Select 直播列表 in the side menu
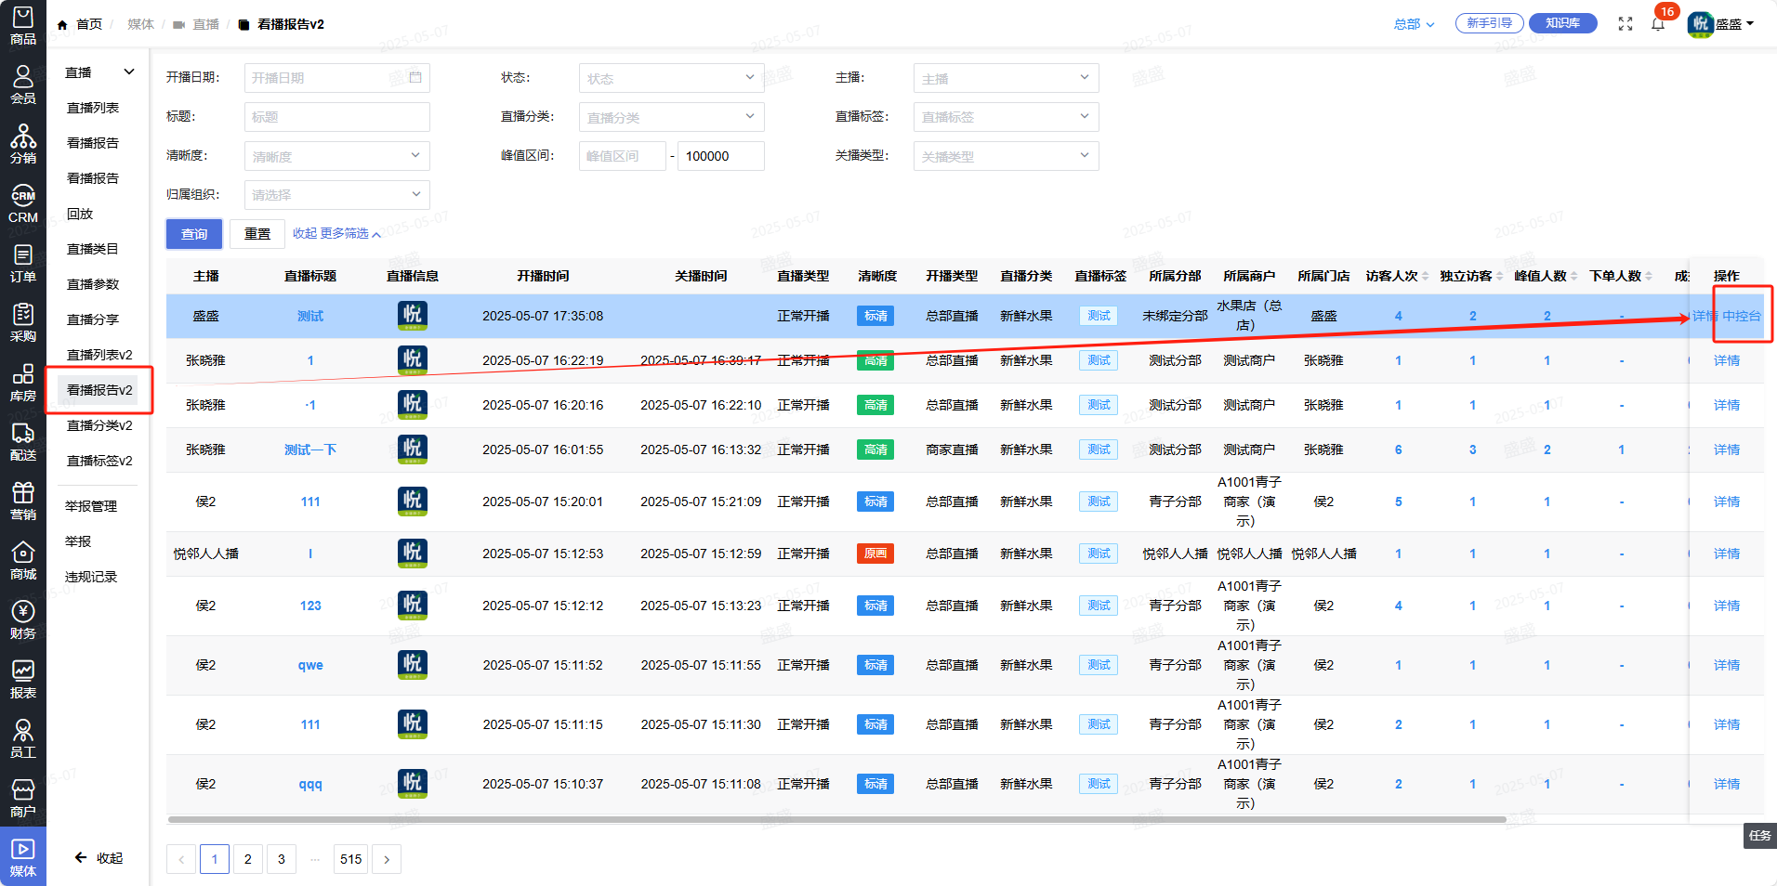This screenshot has width=1777, height=886. tap(93, 108)
